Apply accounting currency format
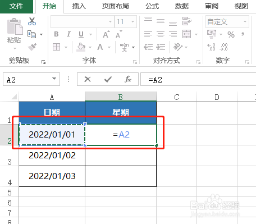The width and height of the screenshot is (256, 224). pos(212,34)
